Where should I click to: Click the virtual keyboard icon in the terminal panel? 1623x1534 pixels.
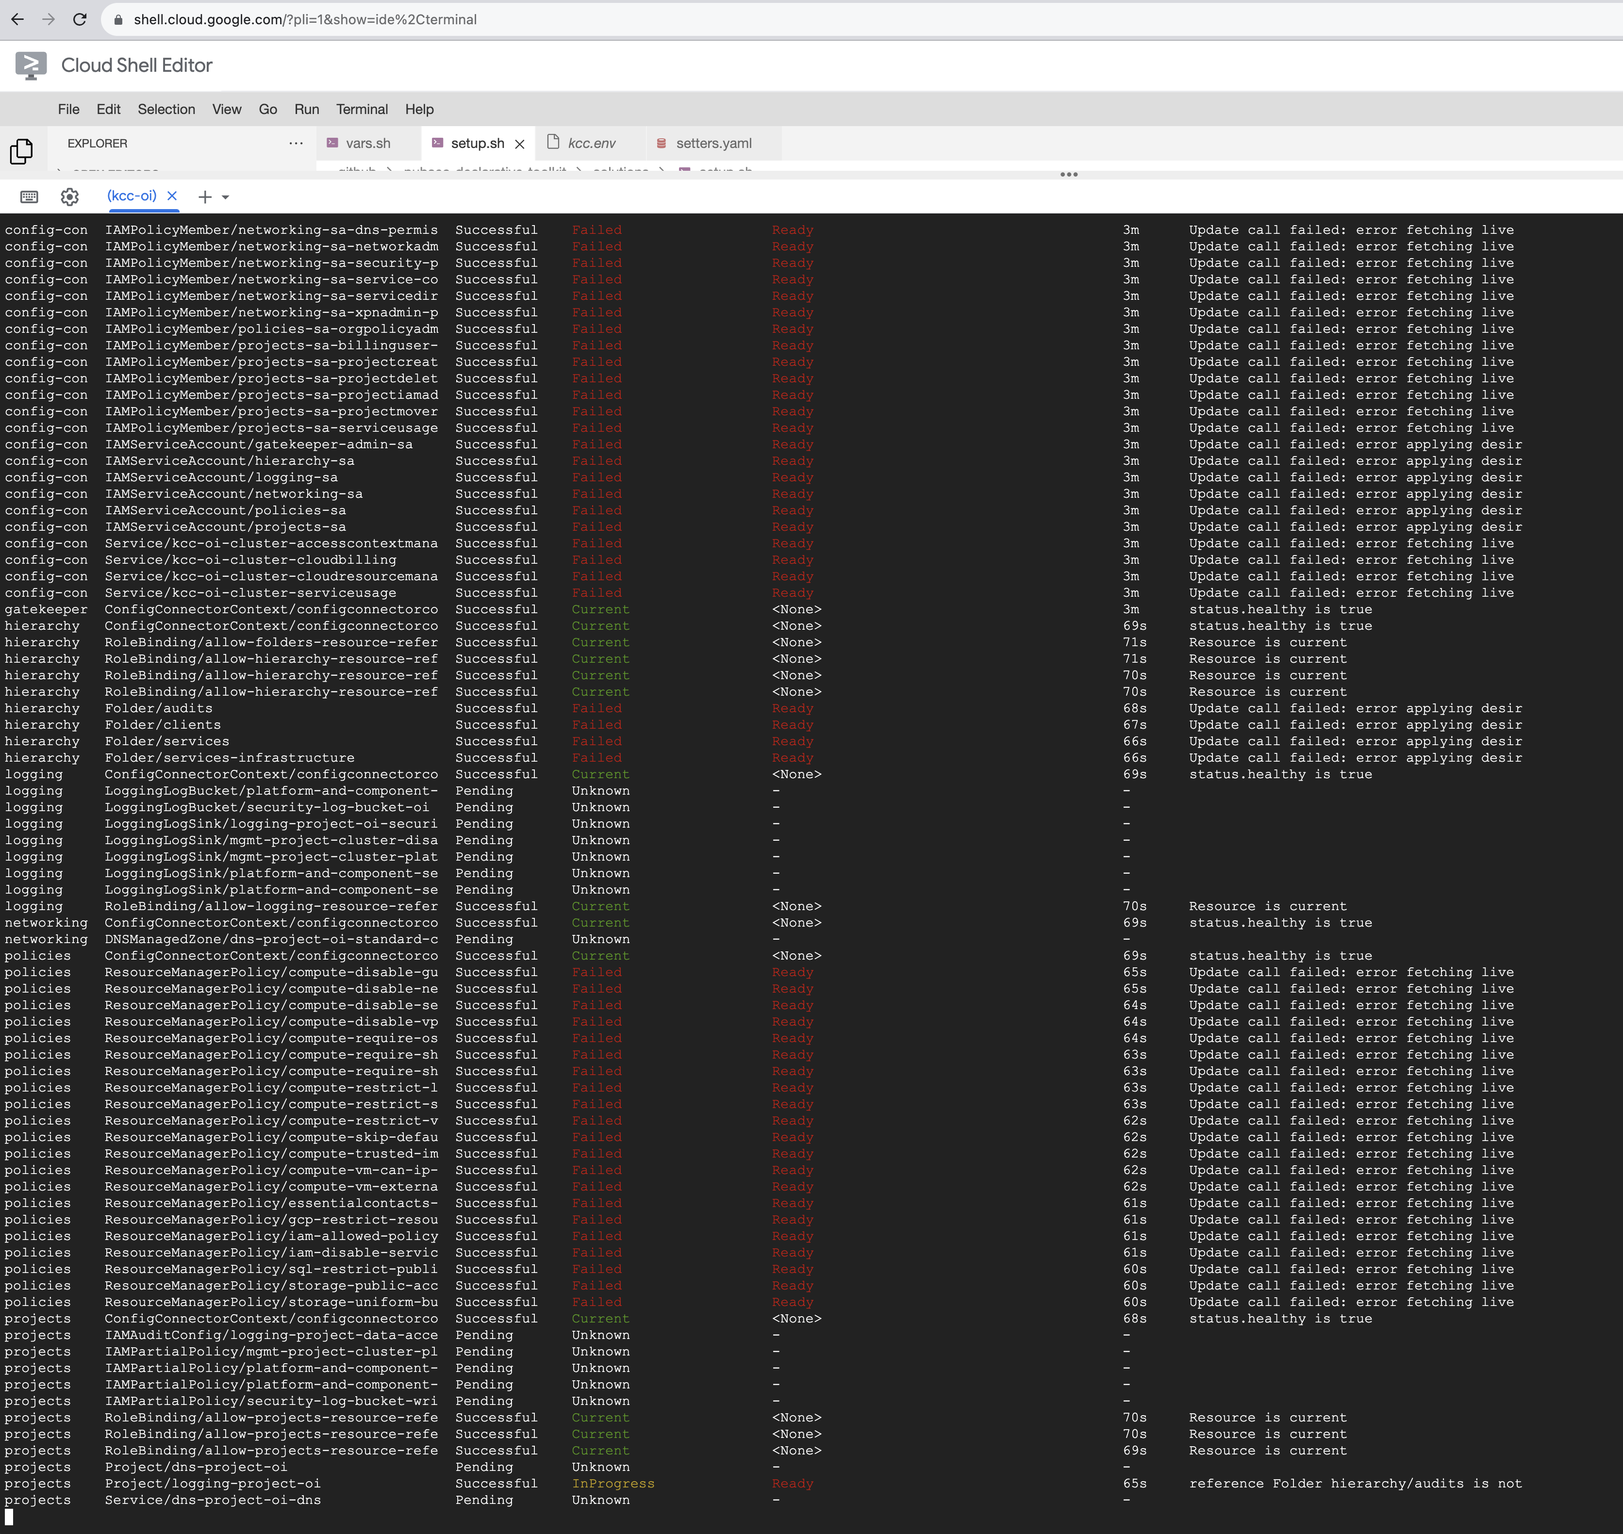[x=29, y=196]
